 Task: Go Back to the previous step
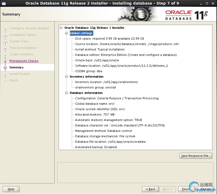tap(150, 189)
